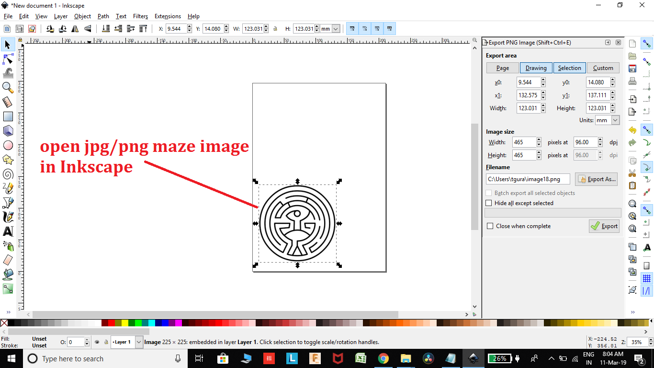Open the Filters menu

[x=140, y=16]
